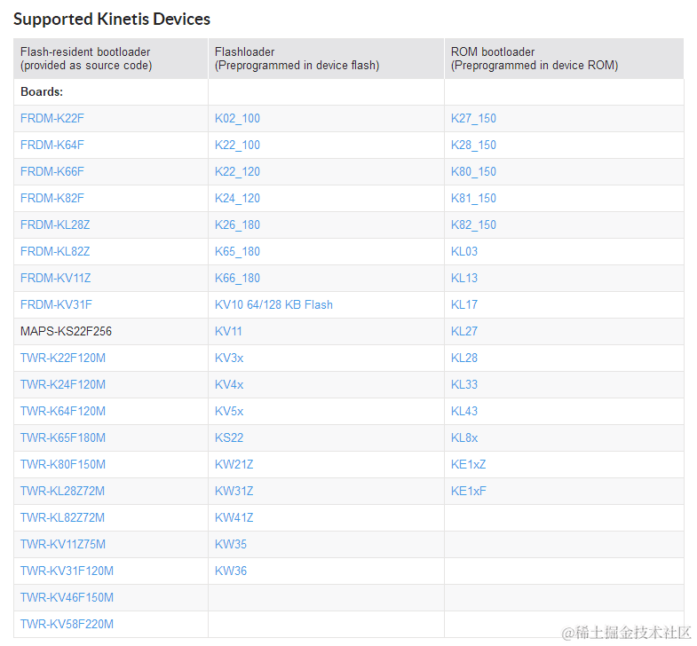
Task: Open the TWR-KL82Z72M link
Action: [x=62, y=518]
